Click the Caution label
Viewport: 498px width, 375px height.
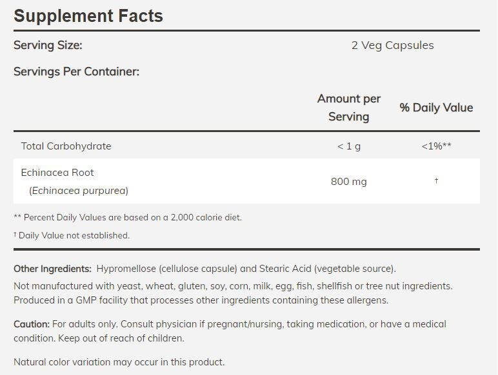tap(32, 324)
